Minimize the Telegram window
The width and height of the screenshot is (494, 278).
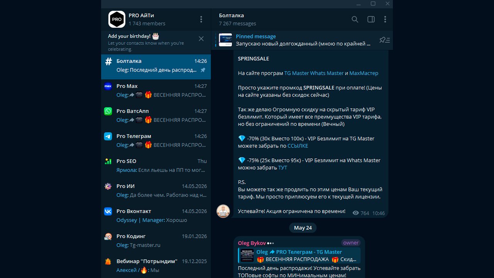359,4
